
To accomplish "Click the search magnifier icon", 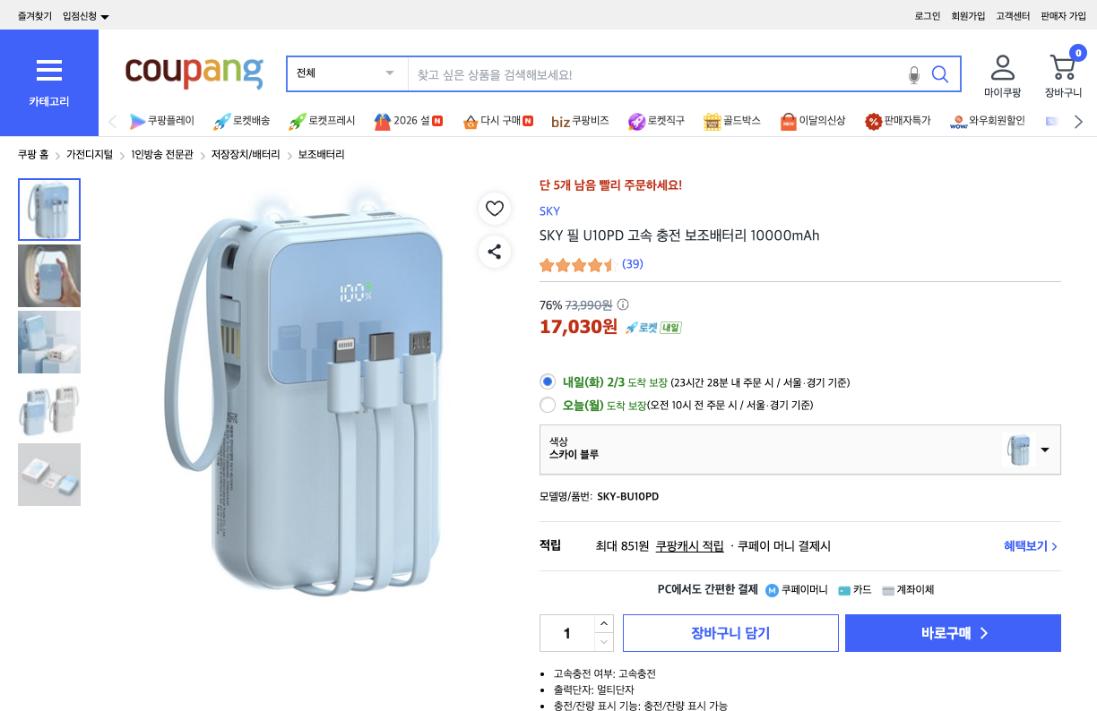I will coord(940,74).
